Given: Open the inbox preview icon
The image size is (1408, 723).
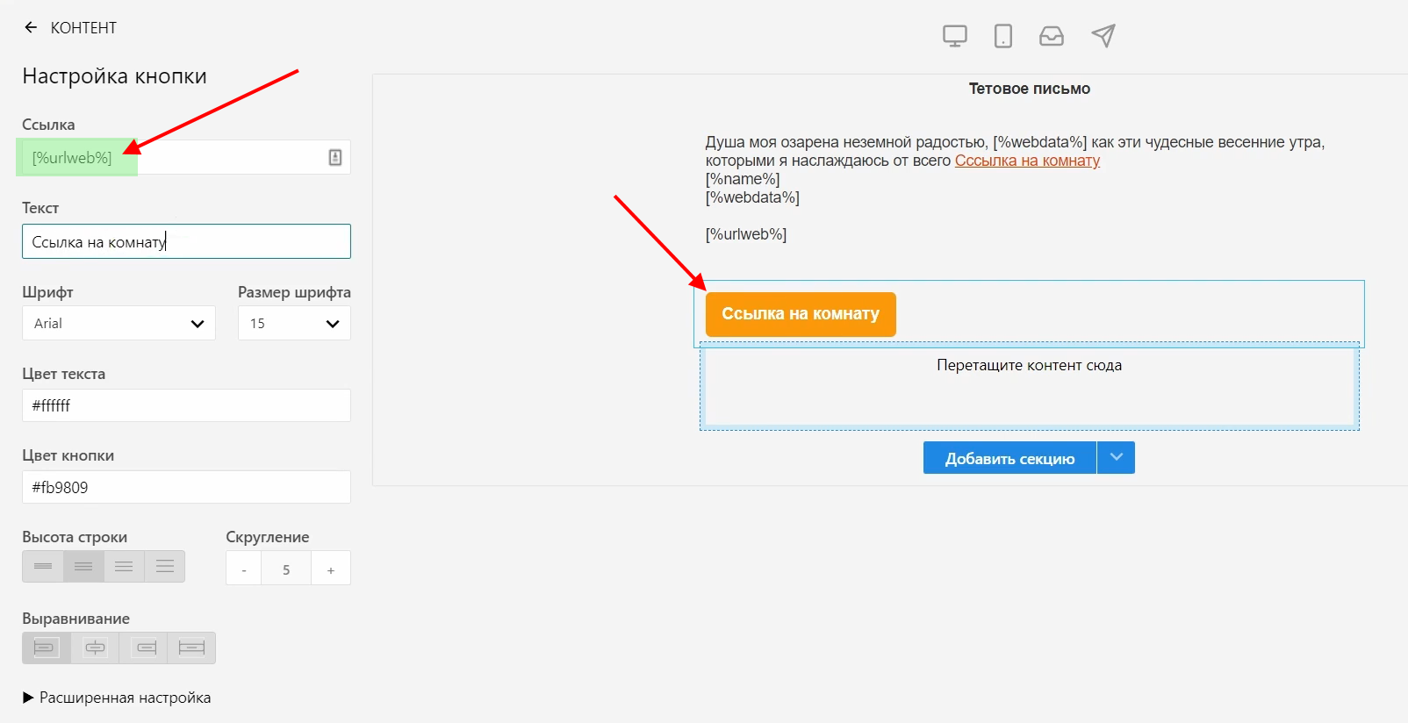Looking at the screenshot, I should 1051,36.
